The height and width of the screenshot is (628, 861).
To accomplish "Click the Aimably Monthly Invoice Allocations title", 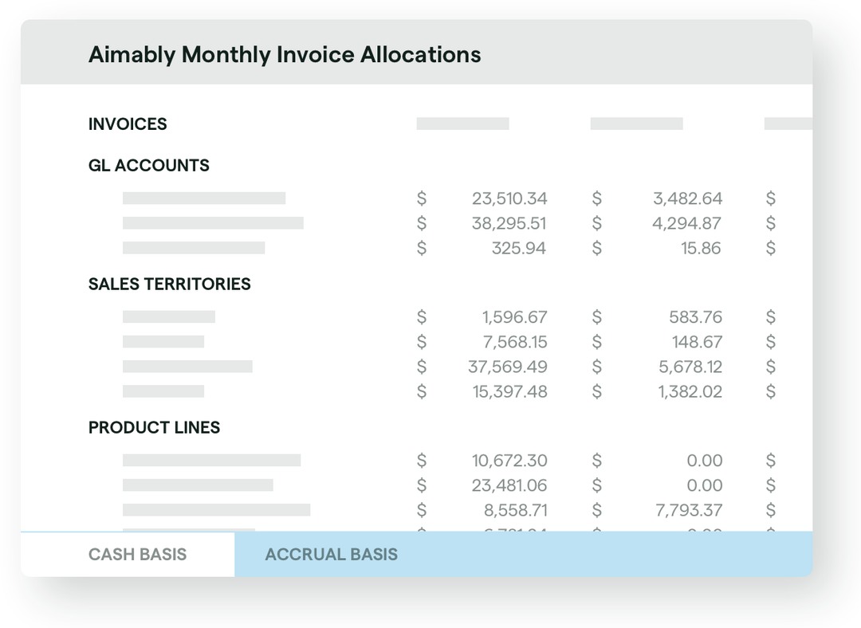I will point(284,54).
